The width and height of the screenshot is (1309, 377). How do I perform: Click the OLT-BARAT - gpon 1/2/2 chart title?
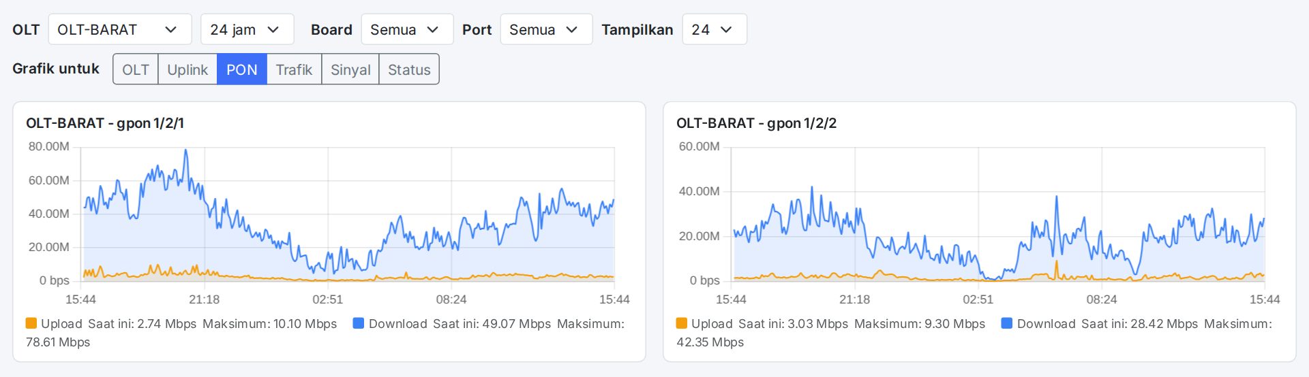pyautogui.click(x=756, y=123)
